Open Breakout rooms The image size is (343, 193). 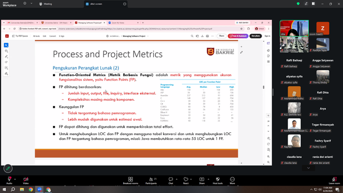(130, 180)
